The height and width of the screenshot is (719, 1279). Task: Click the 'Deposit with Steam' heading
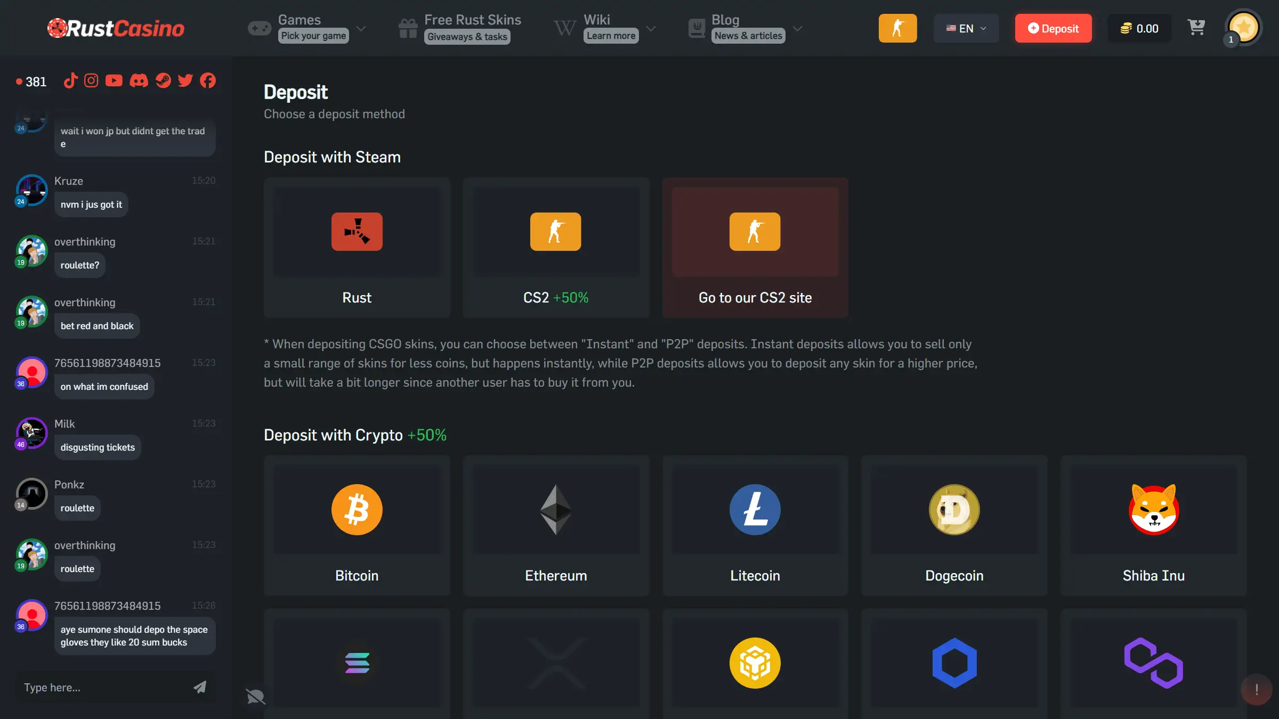tap(332, 157)
